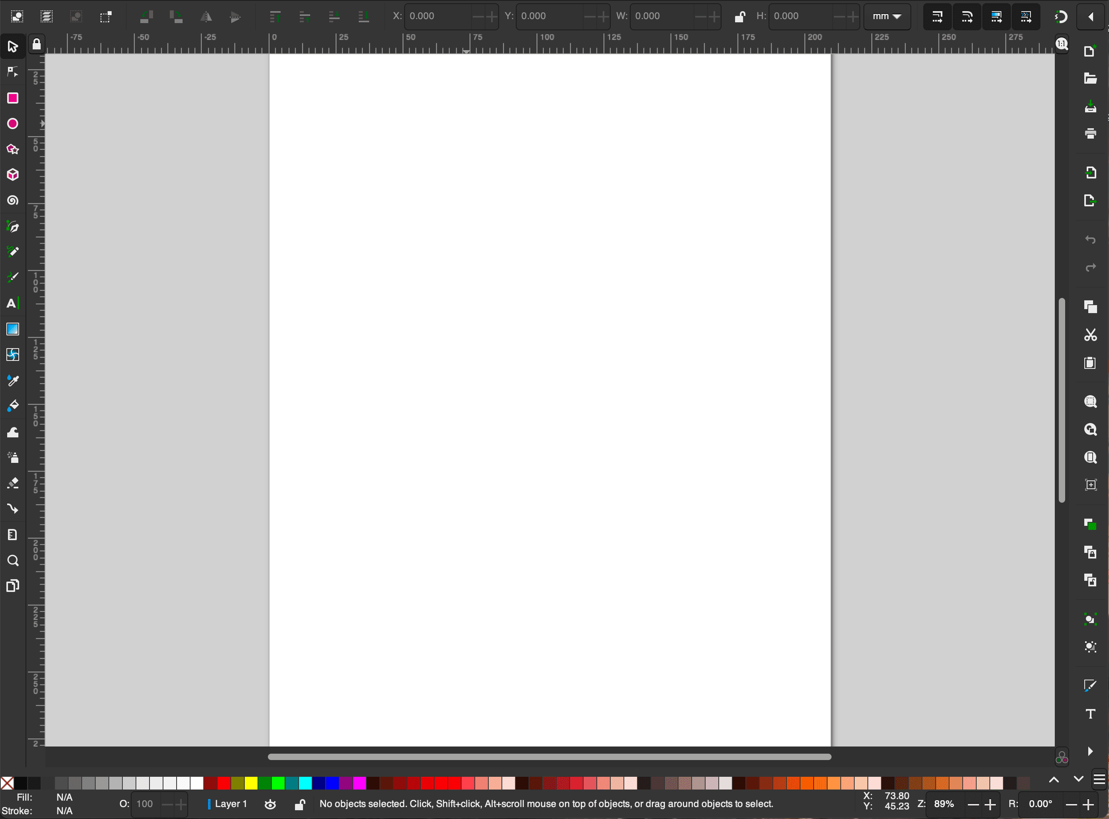Click the Cut scissors icon
Viewport: 1109px width, 819px height.
(x=1090, y=335)
